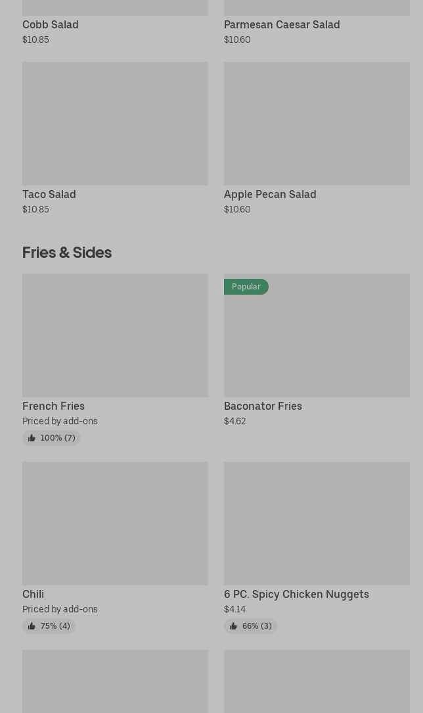Click the Cobb Salad title
This screenshot has height=713, width=423.
coord(51,24)
